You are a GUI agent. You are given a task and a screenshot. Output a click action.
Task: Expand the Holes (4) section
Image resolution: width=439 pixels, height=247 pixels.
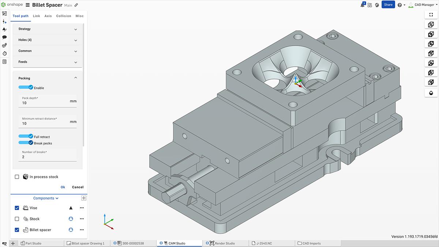point(48,40)
